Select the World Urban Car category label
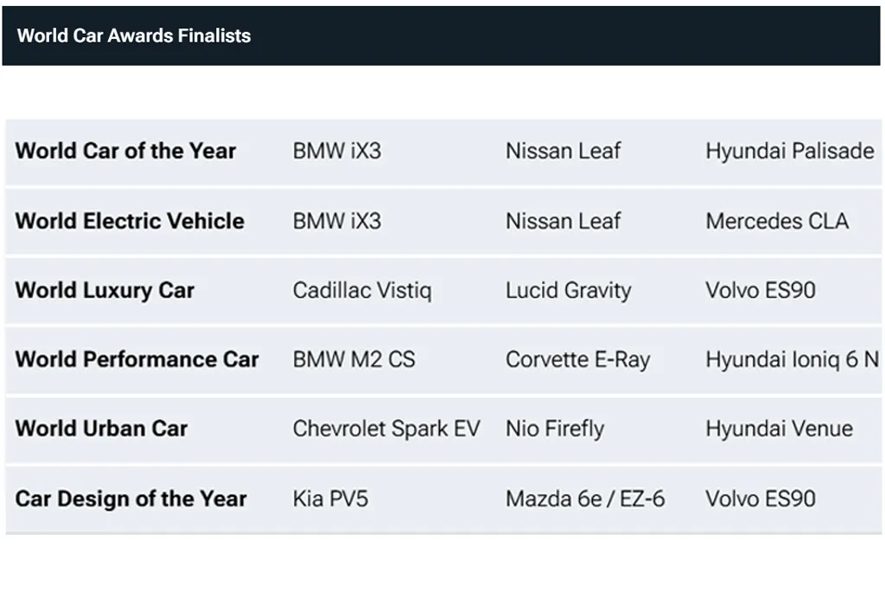This screenshot has height=591, width=885. [101, 429]
